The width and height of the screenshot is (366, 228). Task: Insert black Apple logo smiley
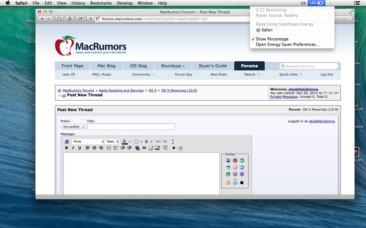tap(242, 182)
